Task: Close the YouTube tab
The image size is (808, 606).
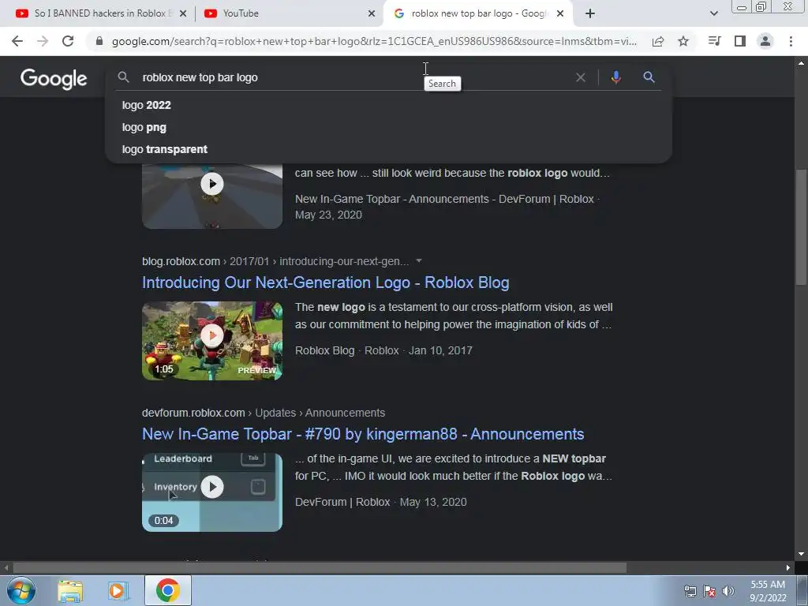Action: (x=372, y=14)
